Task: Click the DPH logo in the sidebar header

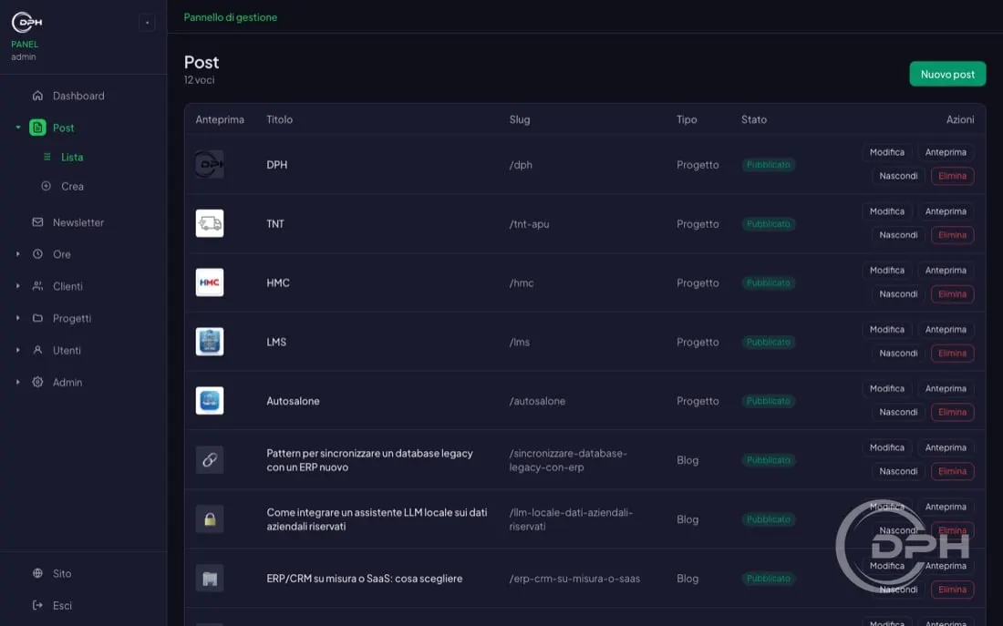Action: (x=26, y=23)
